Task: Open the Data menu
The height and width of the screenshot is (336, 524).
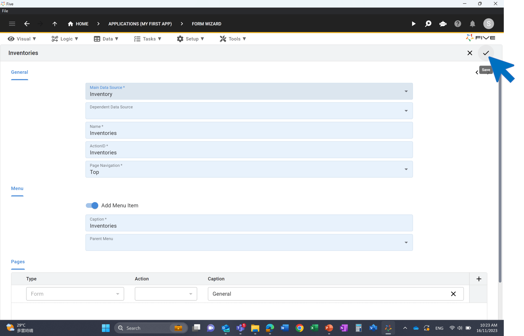Action: (106, 39)
